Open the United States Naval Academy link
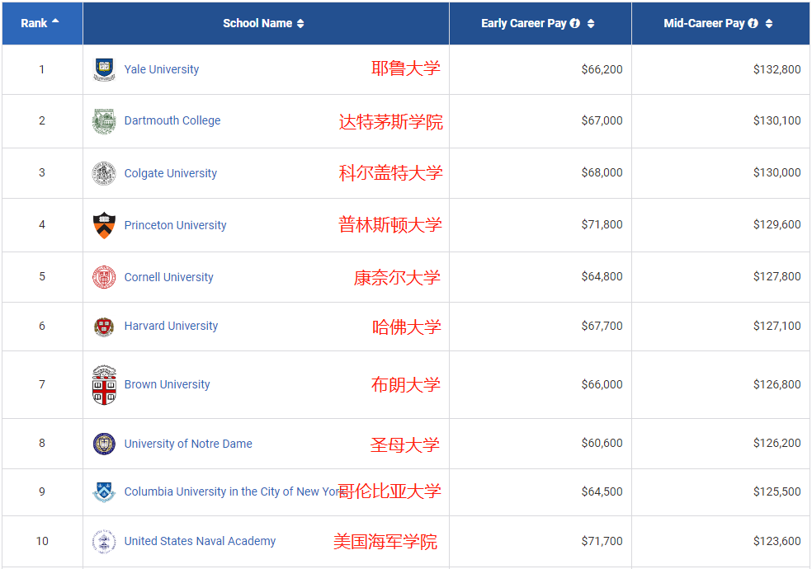The height and width of the screenshot is (569, 812). [200, 541]
